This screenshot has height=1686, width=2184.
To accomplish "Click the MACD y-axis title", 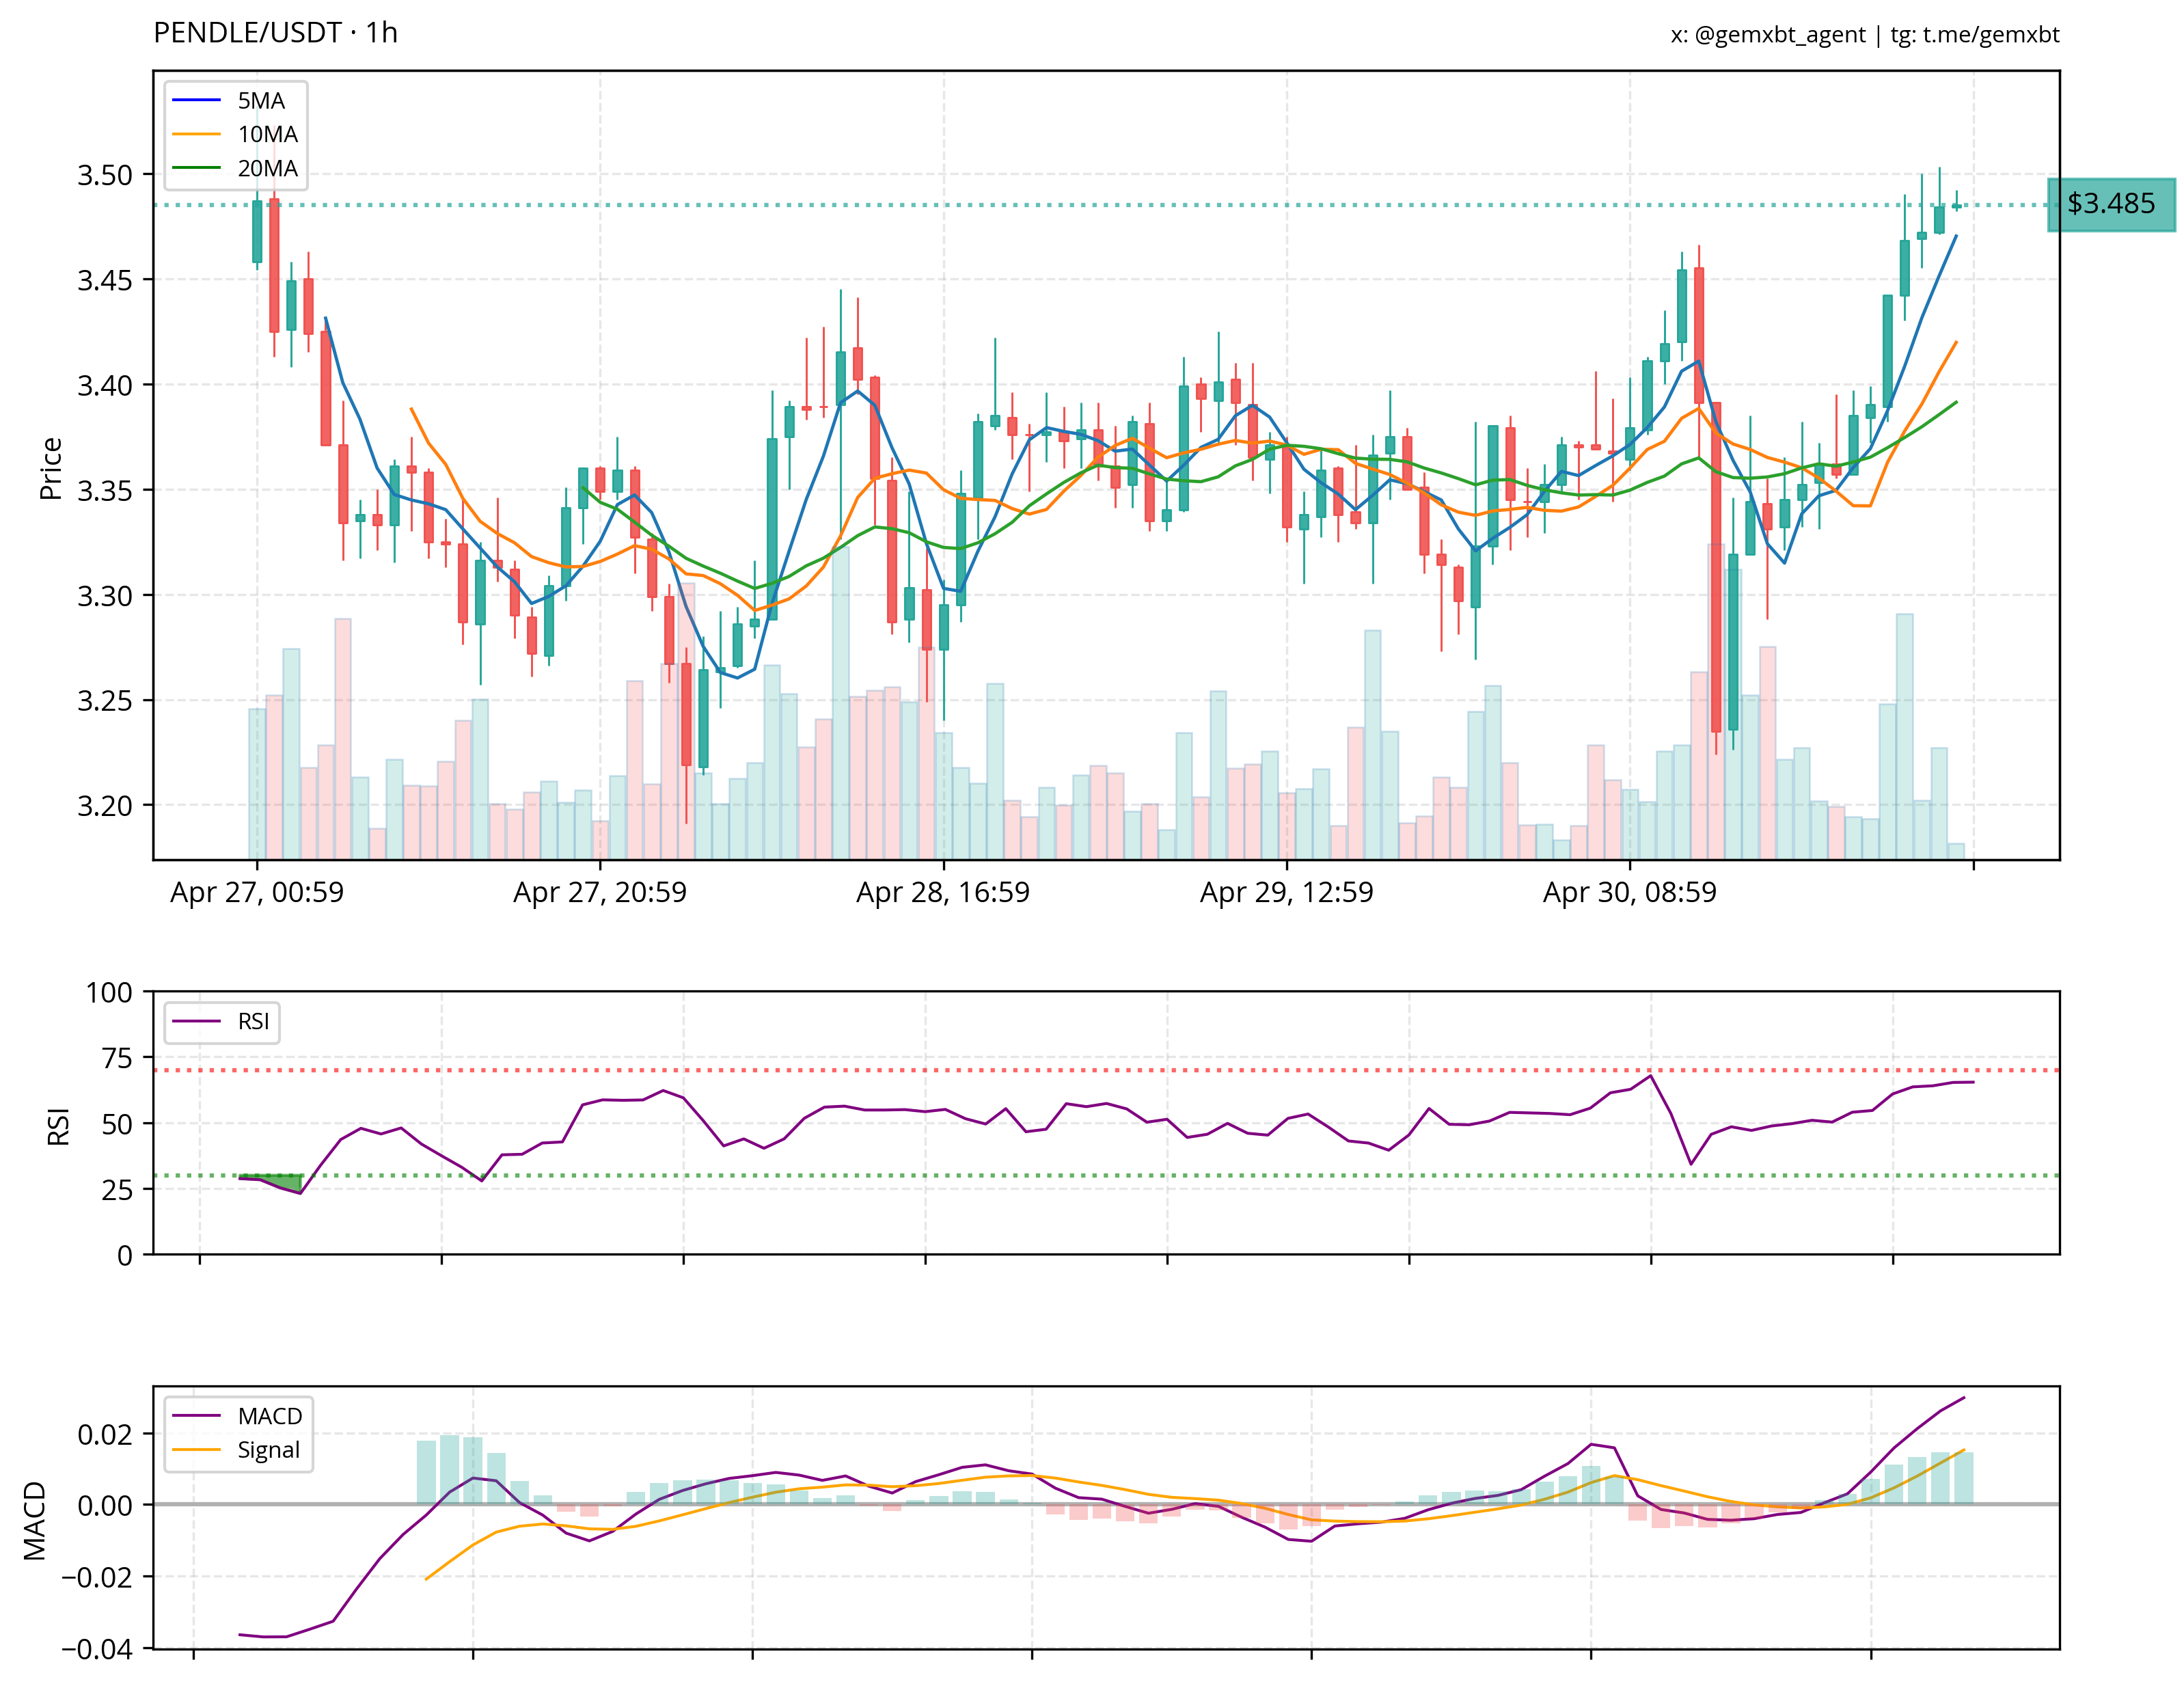I will (35, 1520).
